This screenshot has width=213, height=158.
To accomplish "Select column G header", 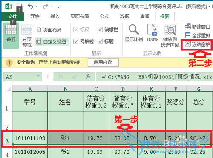I will pos(199,89).
